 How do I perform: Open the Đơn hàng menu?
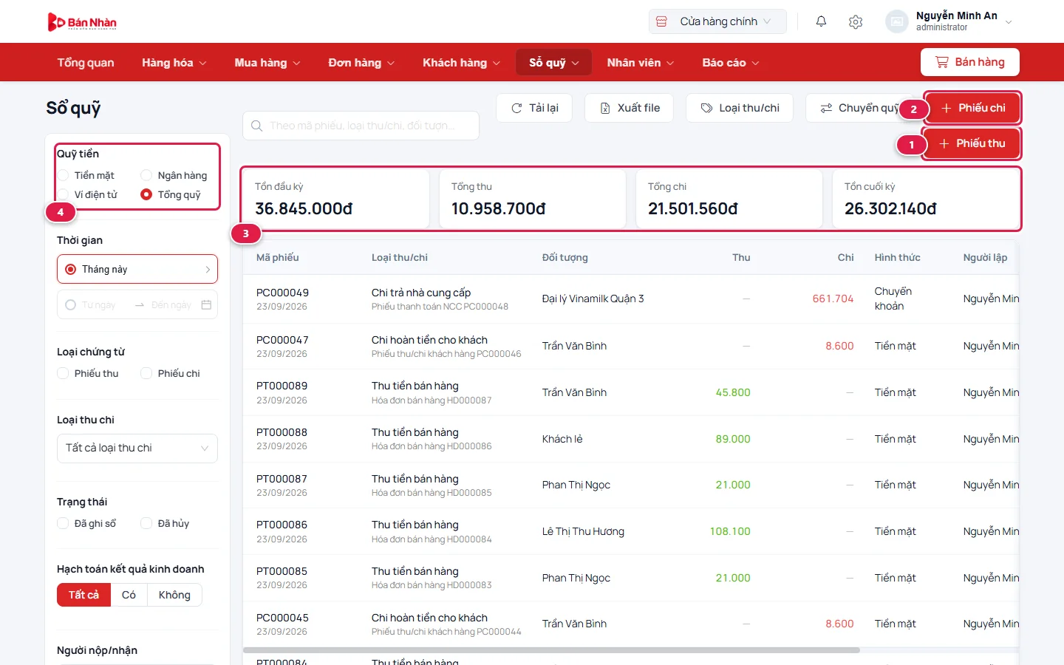[x=361, y=63]
